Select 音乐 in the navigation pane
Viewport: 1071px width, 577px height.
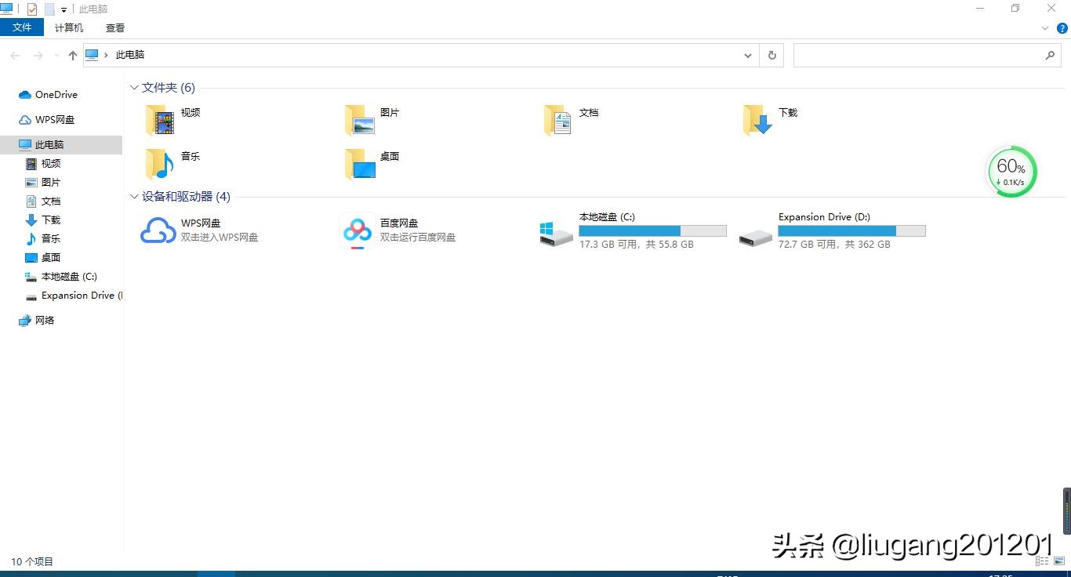pyautogui.click(x=43, y=239)
